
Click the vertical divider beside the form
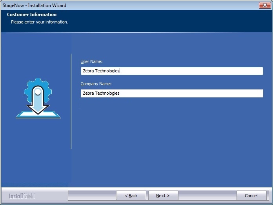pyautogui.click(x=71, y=102)
